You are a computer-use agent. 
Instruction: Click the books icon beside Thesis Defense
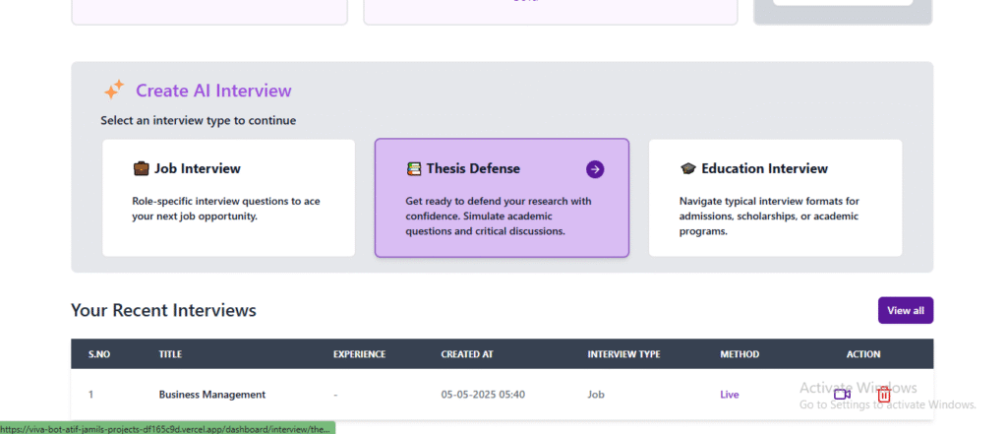414,169
